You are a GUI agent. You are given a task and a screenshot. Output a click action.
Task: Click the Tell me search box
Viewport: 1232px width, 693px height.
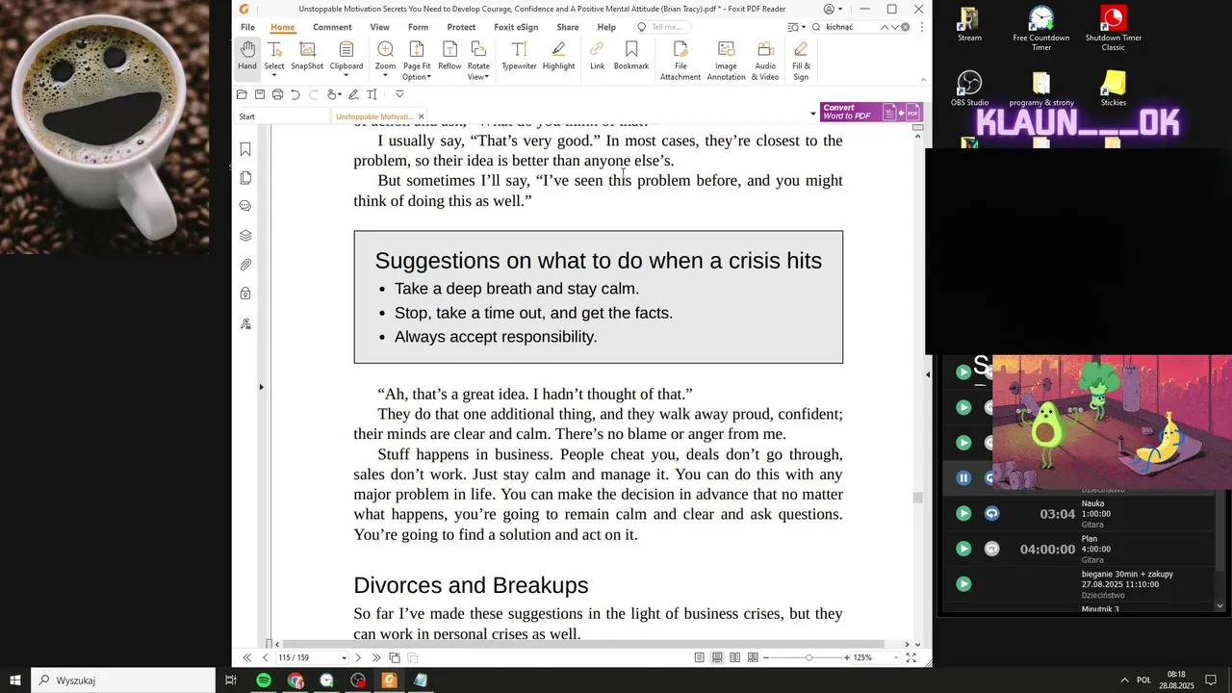tap(666, 27)
